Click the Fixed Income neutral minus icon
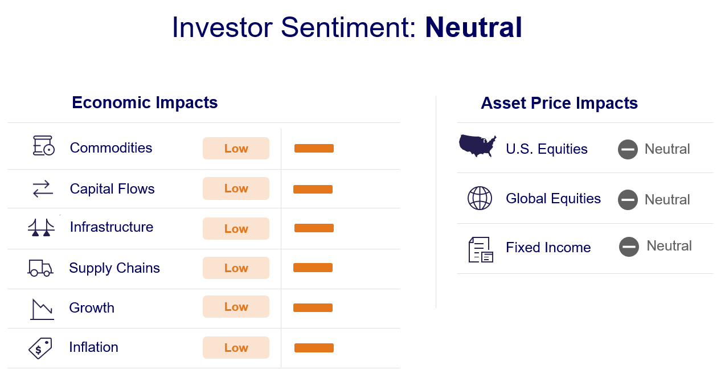 629,247
